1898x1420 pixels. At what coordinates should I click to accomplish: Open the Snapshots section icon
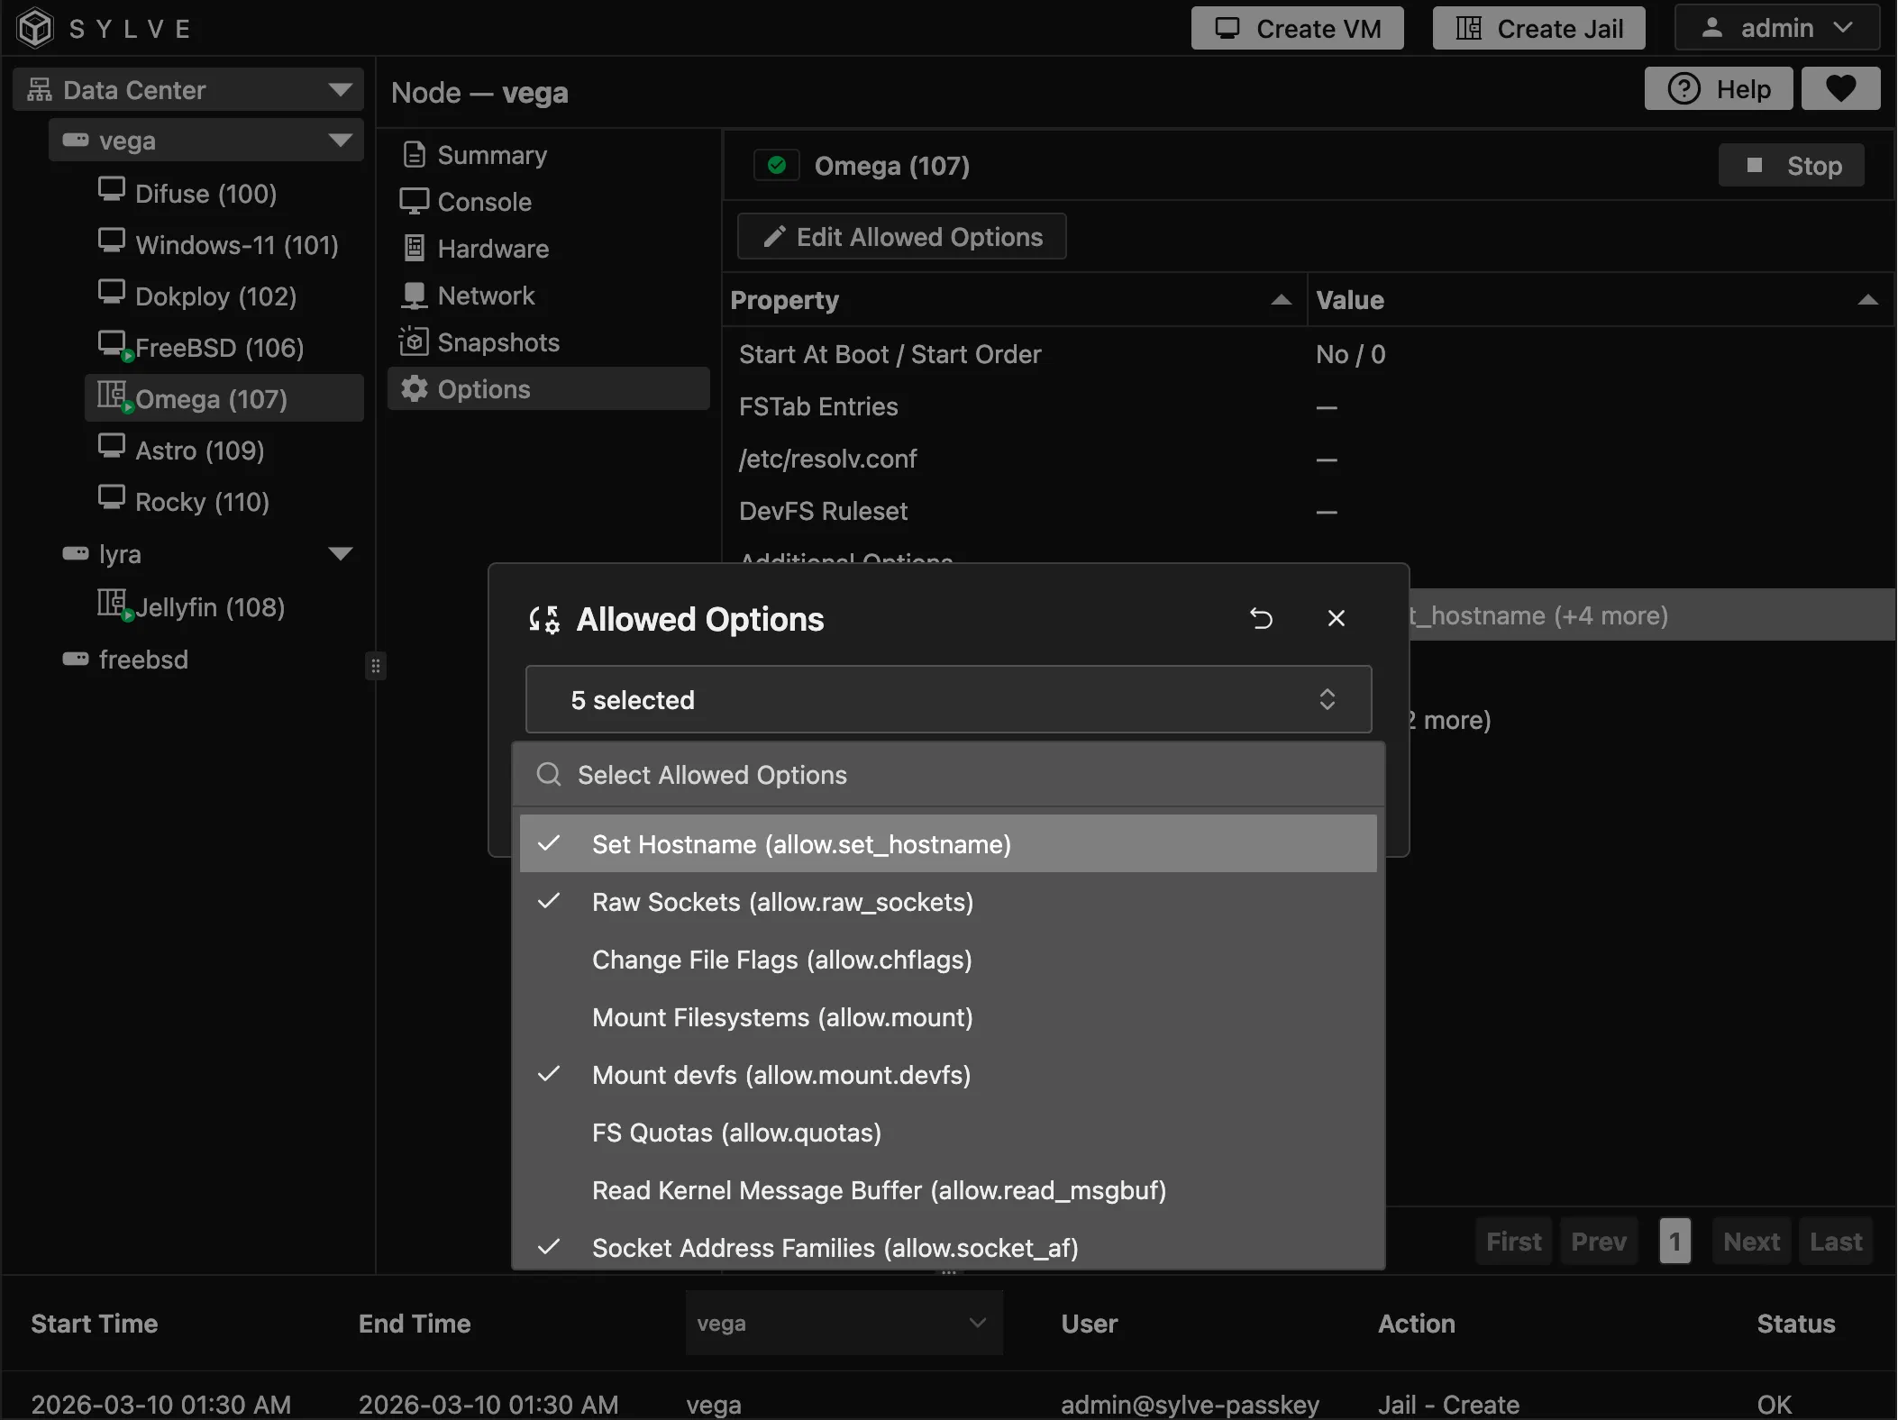coord(414,342)
